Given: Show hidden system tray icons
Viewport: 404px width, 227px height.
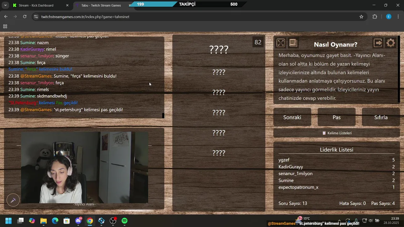Looking at the screenshot, I should (339, 221).
